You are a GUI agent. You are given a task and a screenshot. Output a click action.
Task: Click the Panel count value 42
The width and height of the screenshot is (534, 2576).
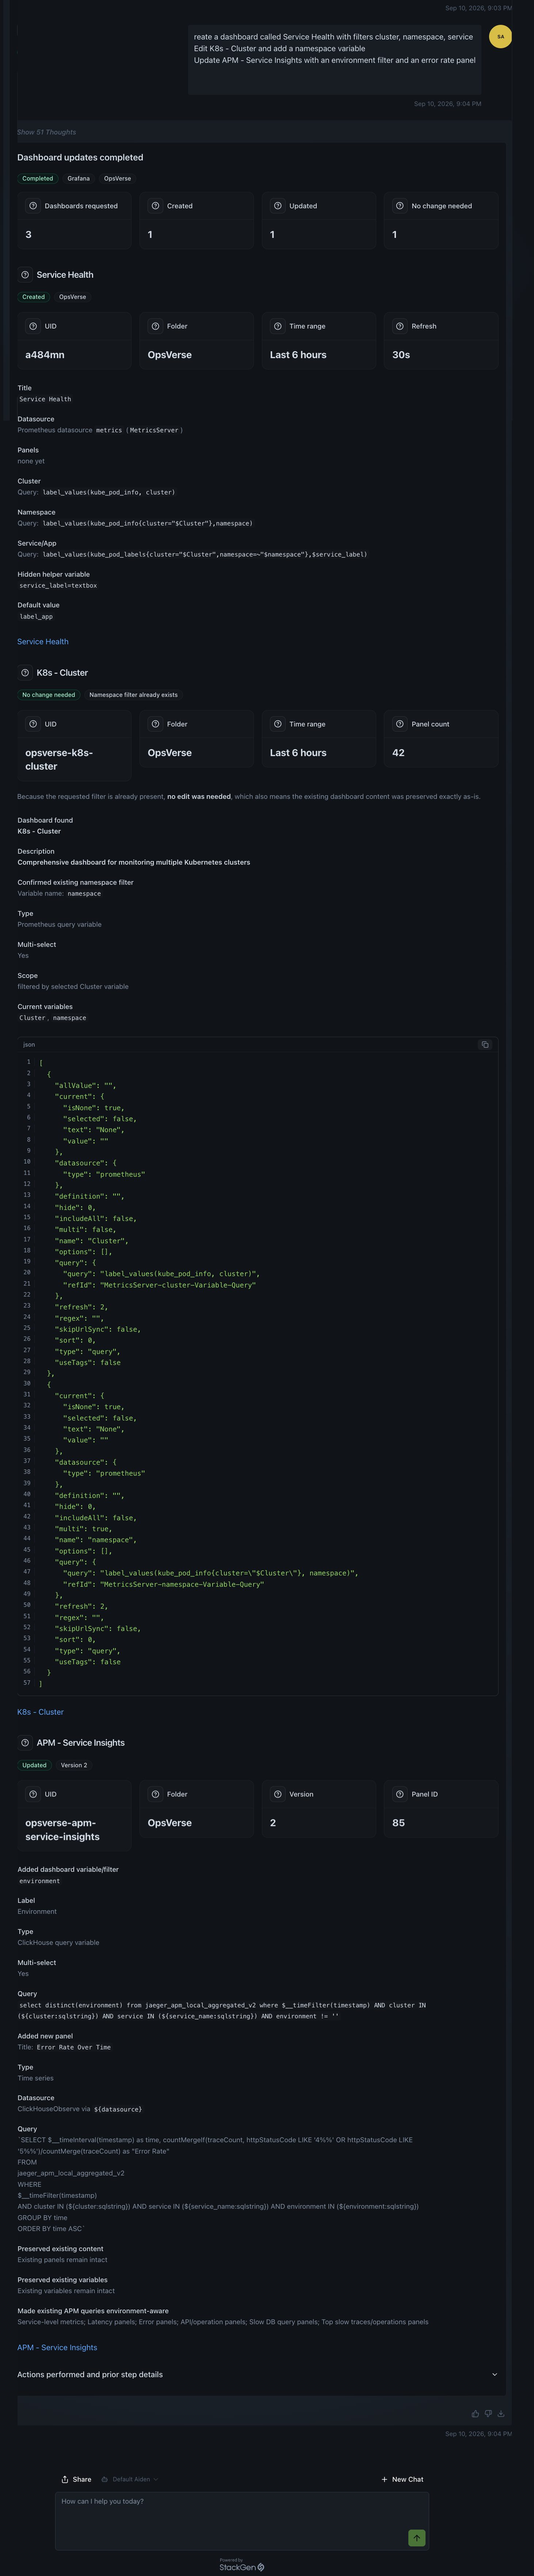398,753
